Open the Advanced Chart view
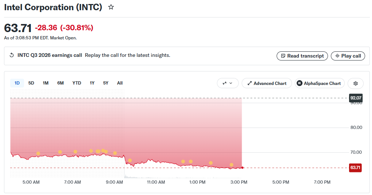 click(x=267, y=83)
